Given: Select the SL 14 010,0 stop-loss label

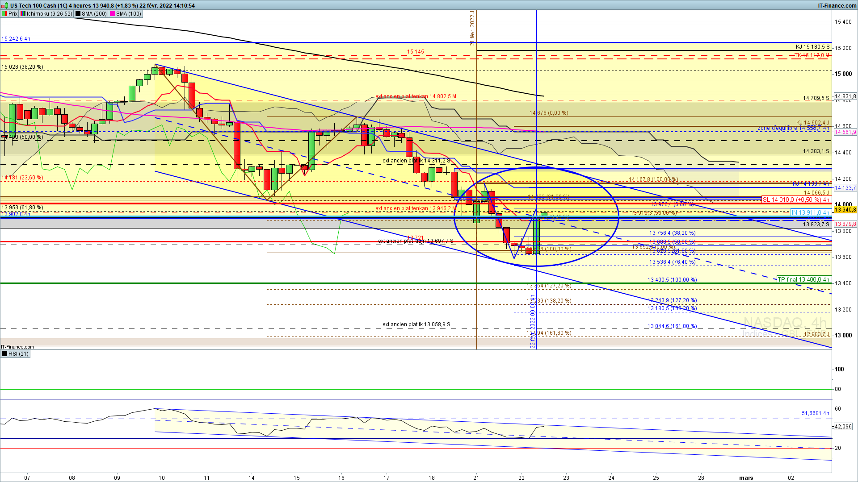Looking at the screenshot, I should coord(795,199).
